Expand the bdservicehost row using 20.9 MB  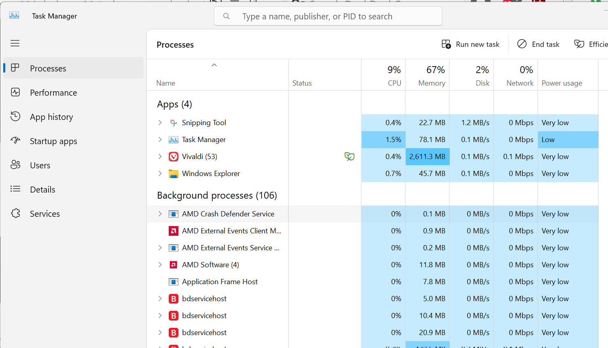click(160, 333)
